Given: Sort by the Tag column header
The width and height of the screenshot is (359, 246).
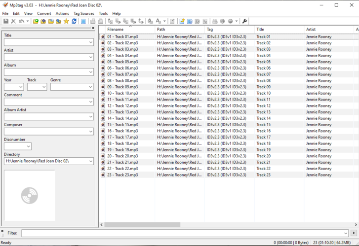Looking at the screenshot, I should (x=230, y=29).
